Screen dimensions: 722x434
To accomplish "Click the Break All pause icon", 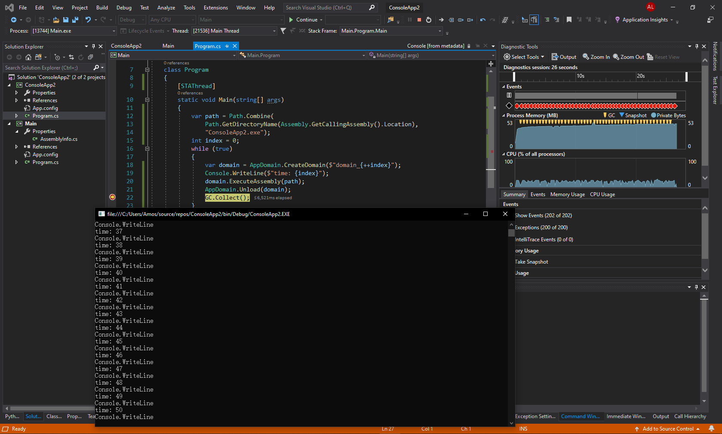I will click(x=409, y=19).
